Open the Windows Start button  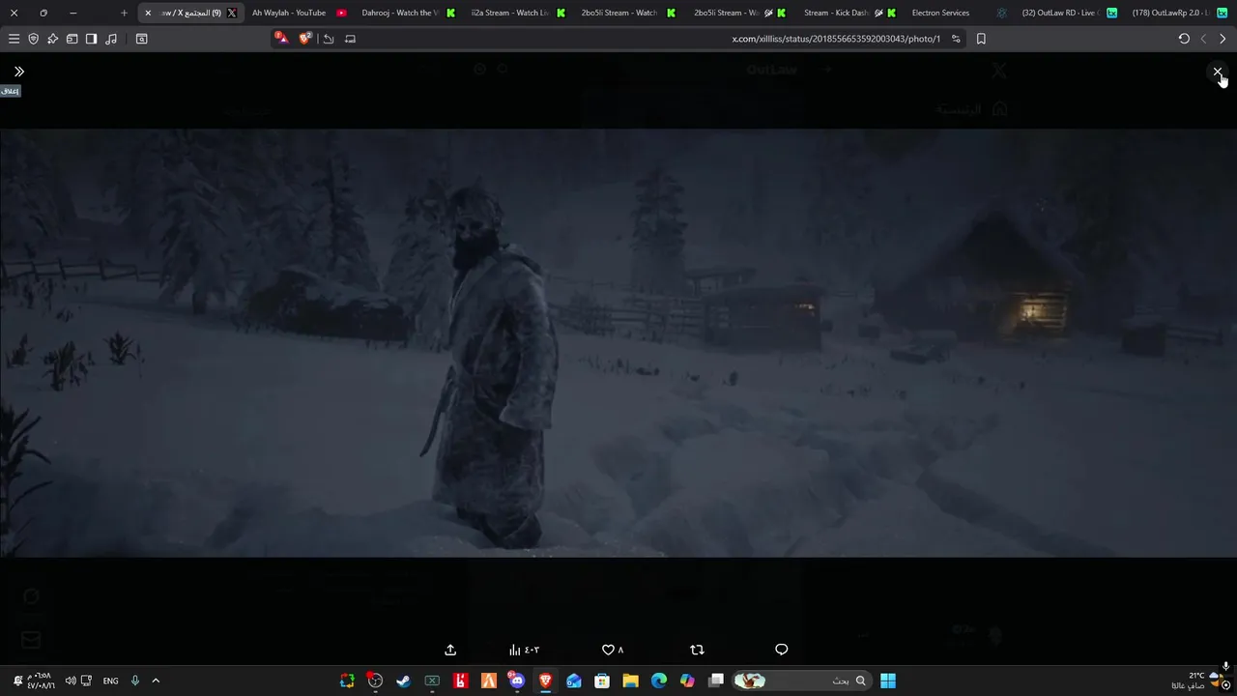pos(888,681)
